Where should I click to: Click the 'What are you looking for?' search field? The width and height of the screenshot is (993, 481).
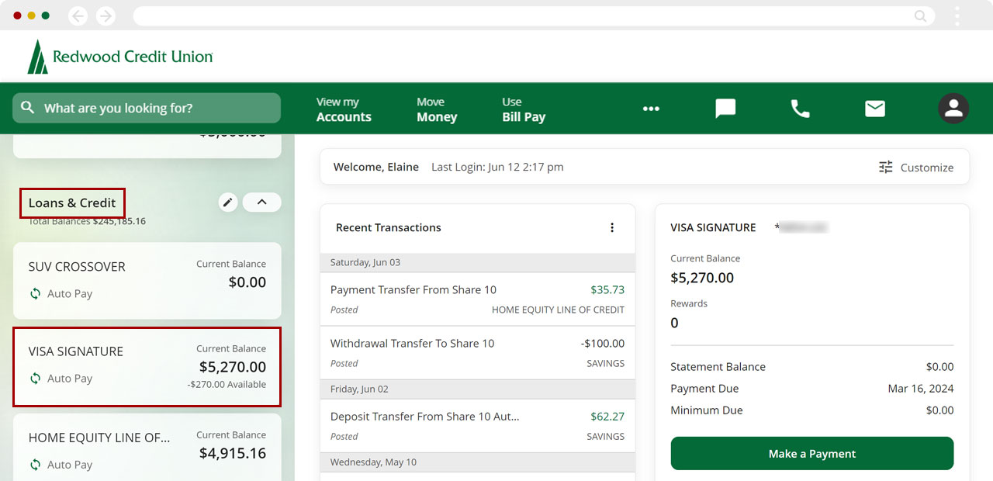coord(147,108)
